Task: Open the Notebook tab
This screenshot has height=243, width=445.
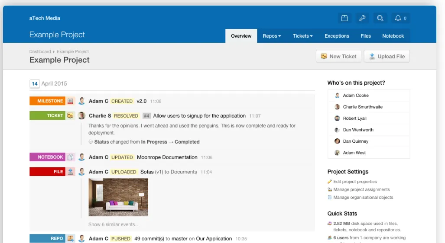Action: coord(393,36)
